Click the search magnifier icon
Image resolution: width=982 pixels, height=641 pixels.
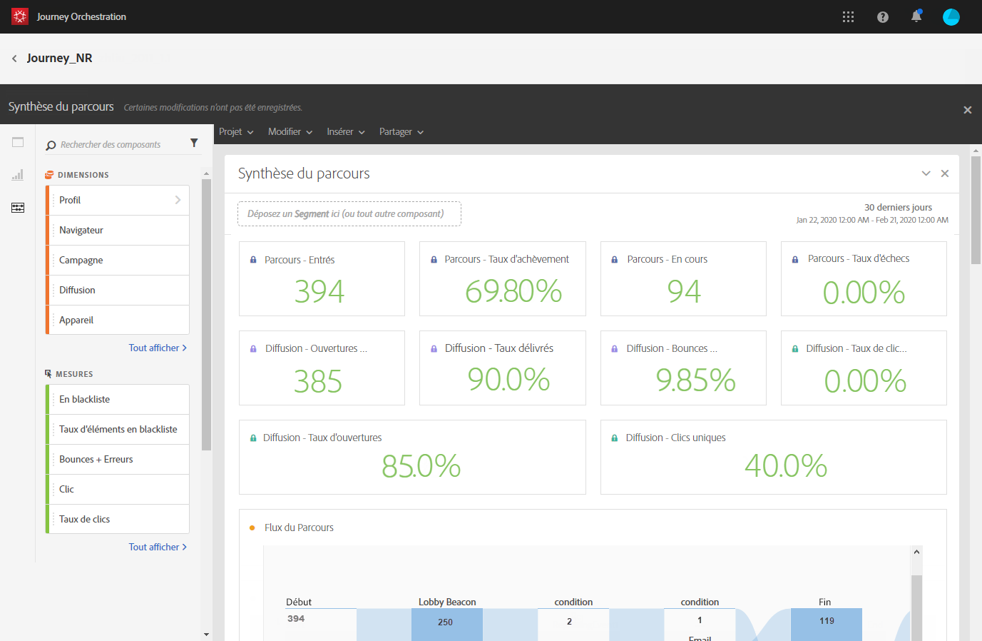51,146
